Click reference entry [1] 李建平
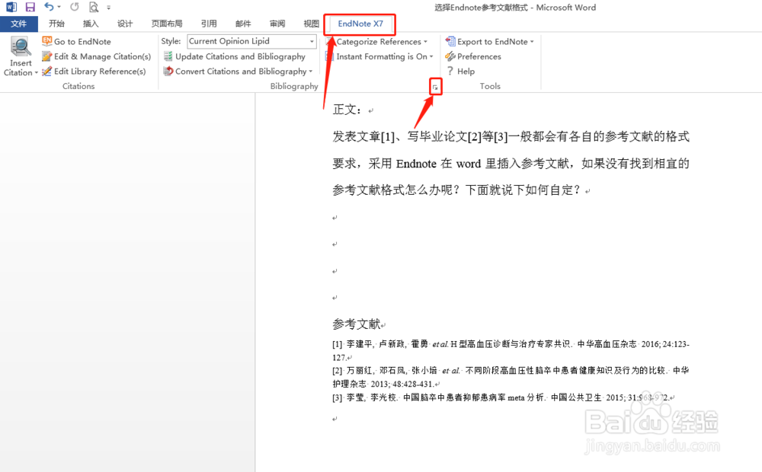762x472 pixels. click(x=511, y=351)
